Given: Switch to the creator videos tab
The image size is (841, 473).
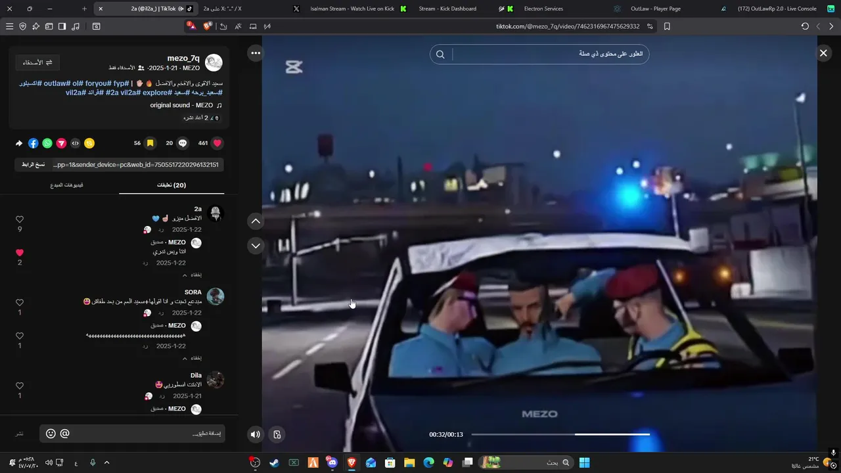Looking at the screenshot, I should tap(66, 185).
